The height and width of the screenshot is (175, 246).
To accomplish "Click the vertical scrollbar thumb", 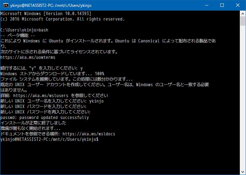I will 243,21.
